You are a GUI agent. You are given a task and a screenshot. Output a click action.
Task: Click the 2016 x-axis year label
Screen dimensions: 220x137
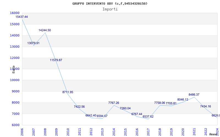pyautogui.click(x=137, y=132)
